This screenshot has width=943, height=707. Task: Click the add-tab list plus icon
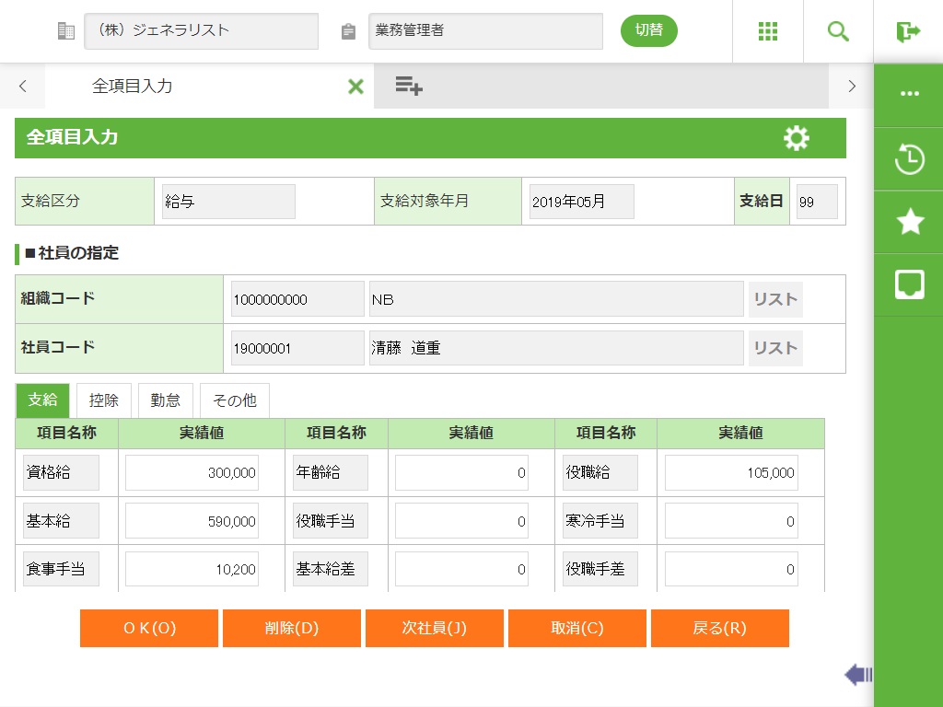click(x=408, y=87)
